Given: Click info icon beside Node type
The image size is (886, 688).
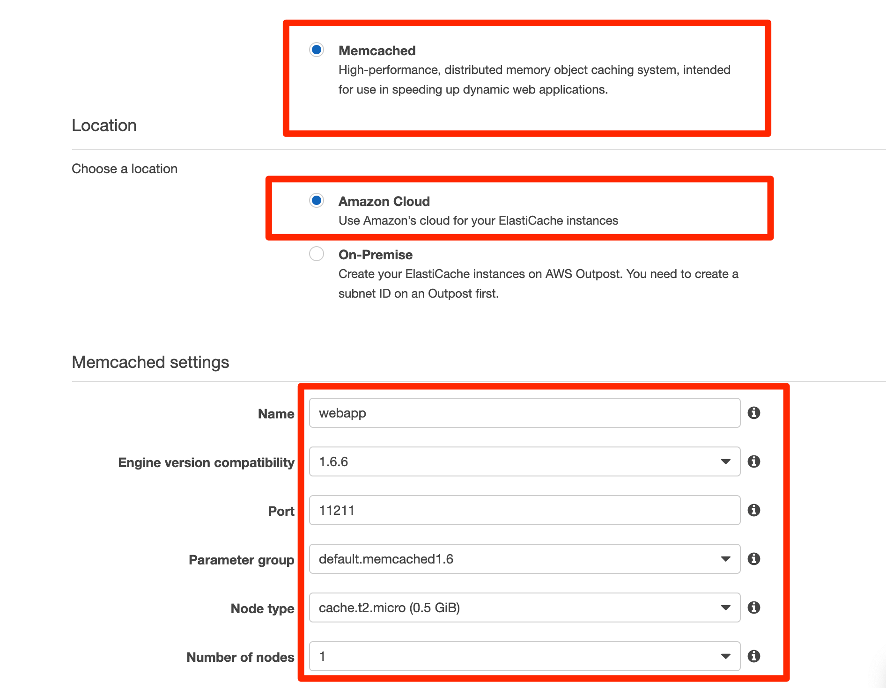Looking at the screenshot, I should [x=753, y=607].
